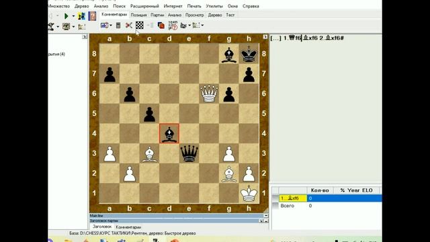Click the tree icon left of the comments toolbar
The width and height of the screenshot is (430, 242).
coord(82,27)
